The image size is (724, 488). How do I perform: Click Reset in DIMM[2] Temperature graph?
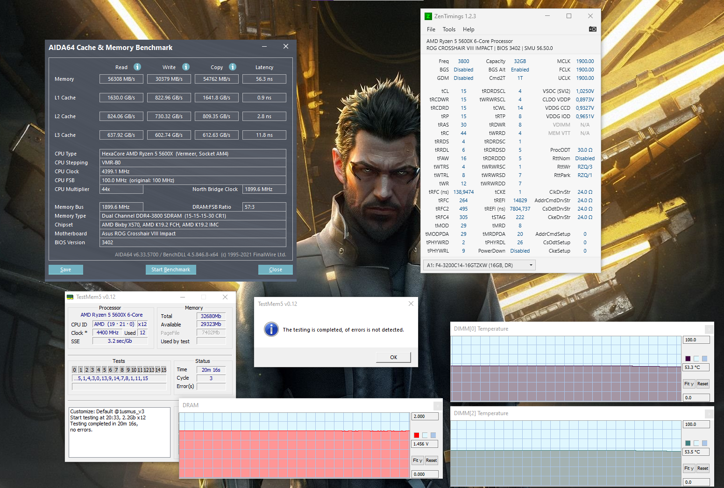(703, 468)
